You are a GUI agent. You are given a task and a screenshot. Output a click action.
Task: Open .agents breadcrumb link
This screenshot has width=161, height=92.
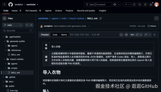pyautogui.click(x=55, y=18)
